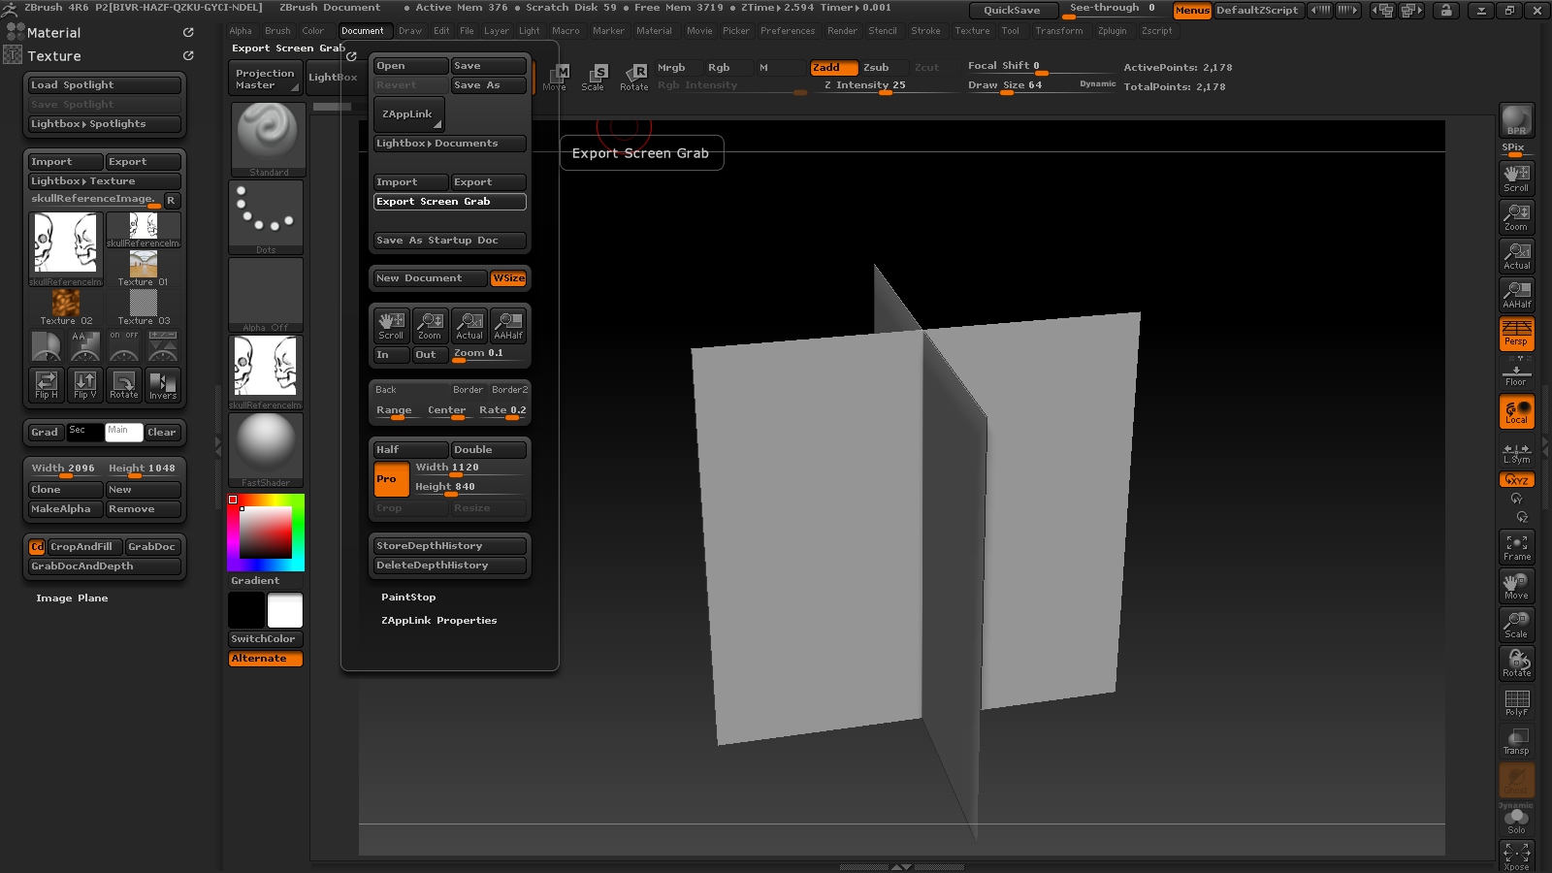Open the ZAppLink dropdown button

[x=409, y=114]
